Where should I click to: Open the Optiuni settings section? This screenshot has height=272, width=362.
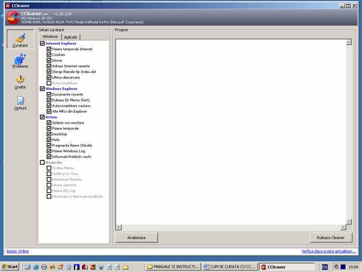(x=20, y=103)
